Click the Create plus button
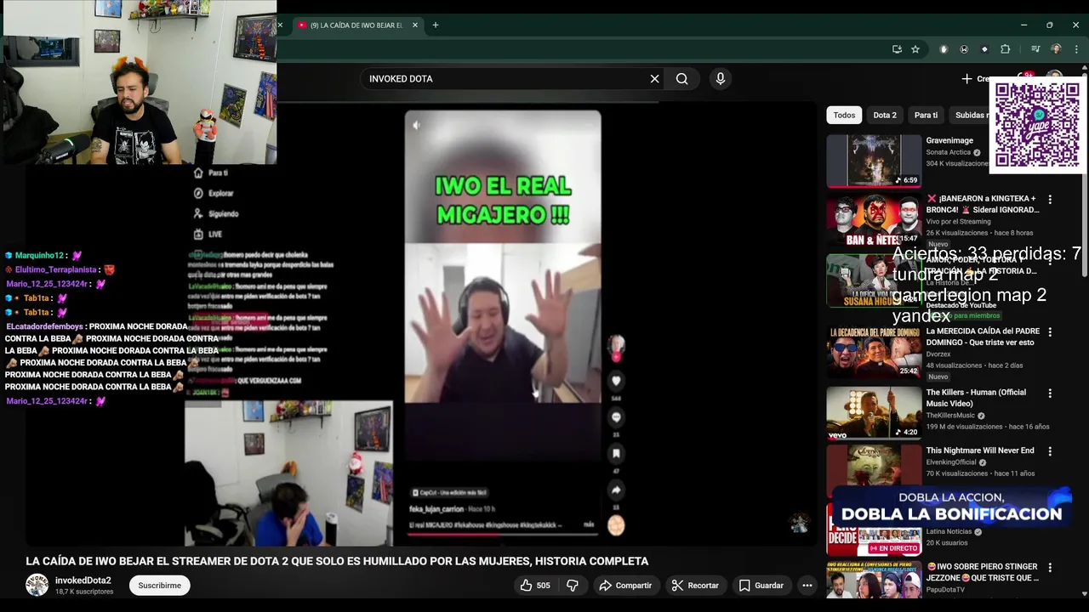This screenshot has width=1089, height=612. tap(977, 78)
